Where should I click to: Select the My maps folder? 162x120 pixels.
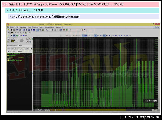(x=11, y=59)
